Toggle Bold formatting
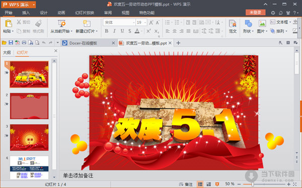302x188 pixels. 107,31
